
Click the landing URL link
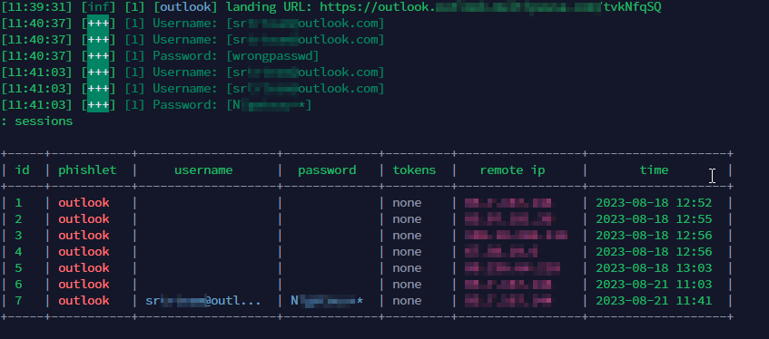(x=490, y=7)
